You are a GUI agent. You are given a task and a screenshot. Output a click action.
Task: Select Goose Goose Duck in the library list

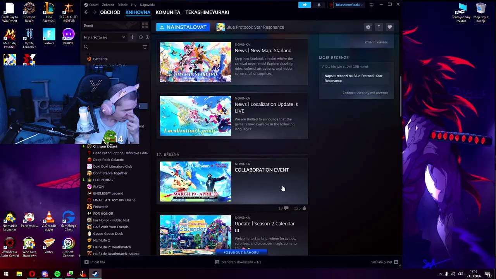pyautogui.click(x=108, y=234)
